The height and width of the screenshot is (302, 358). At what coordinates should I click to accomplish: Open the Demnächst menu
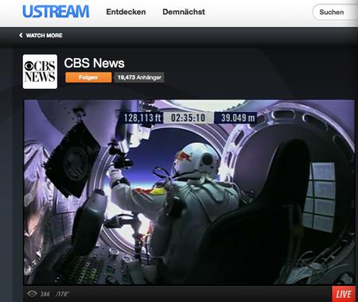tap(184, 12)
